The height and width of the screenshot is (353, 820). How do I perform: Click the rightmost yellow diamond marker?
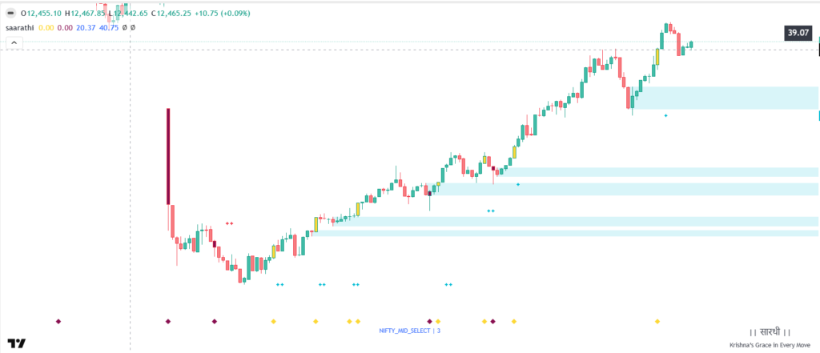657,321
